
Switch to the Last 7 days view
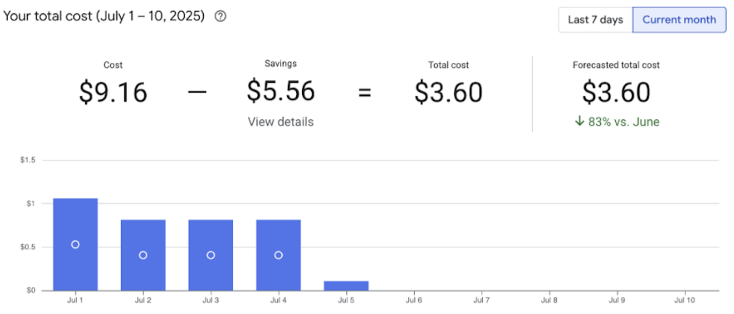[x=594, y=19]
